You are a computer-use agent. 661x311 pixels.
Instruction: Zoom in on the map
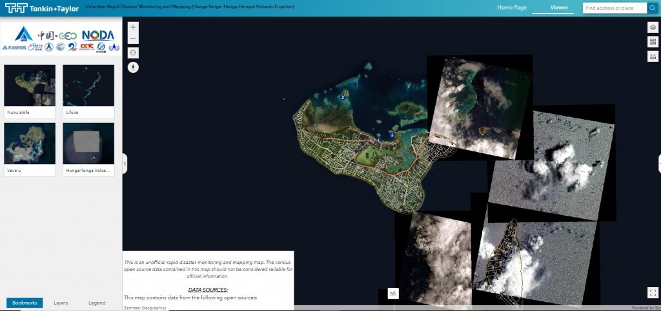click(133, 28)
